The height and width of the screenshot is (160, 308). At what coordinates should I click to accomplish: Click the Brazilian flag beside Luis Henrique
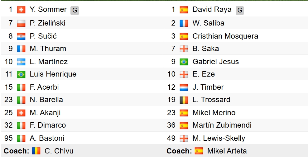click(x=21, y=74)
